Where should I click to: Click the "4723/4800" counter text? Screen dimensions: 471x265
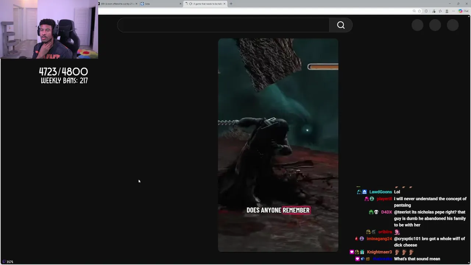click(x=64, y=71)
